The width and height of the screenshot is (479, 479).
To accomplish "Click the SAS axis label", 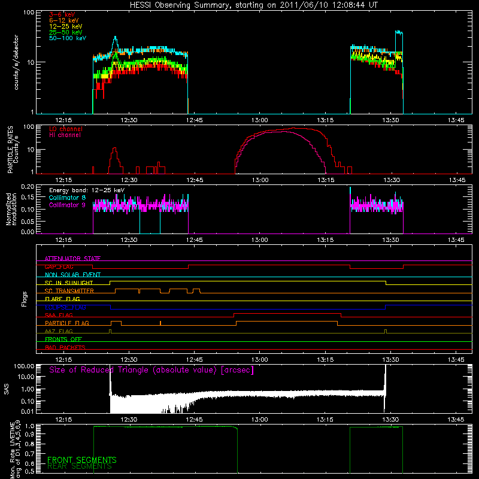I will (x=7, y=389).
